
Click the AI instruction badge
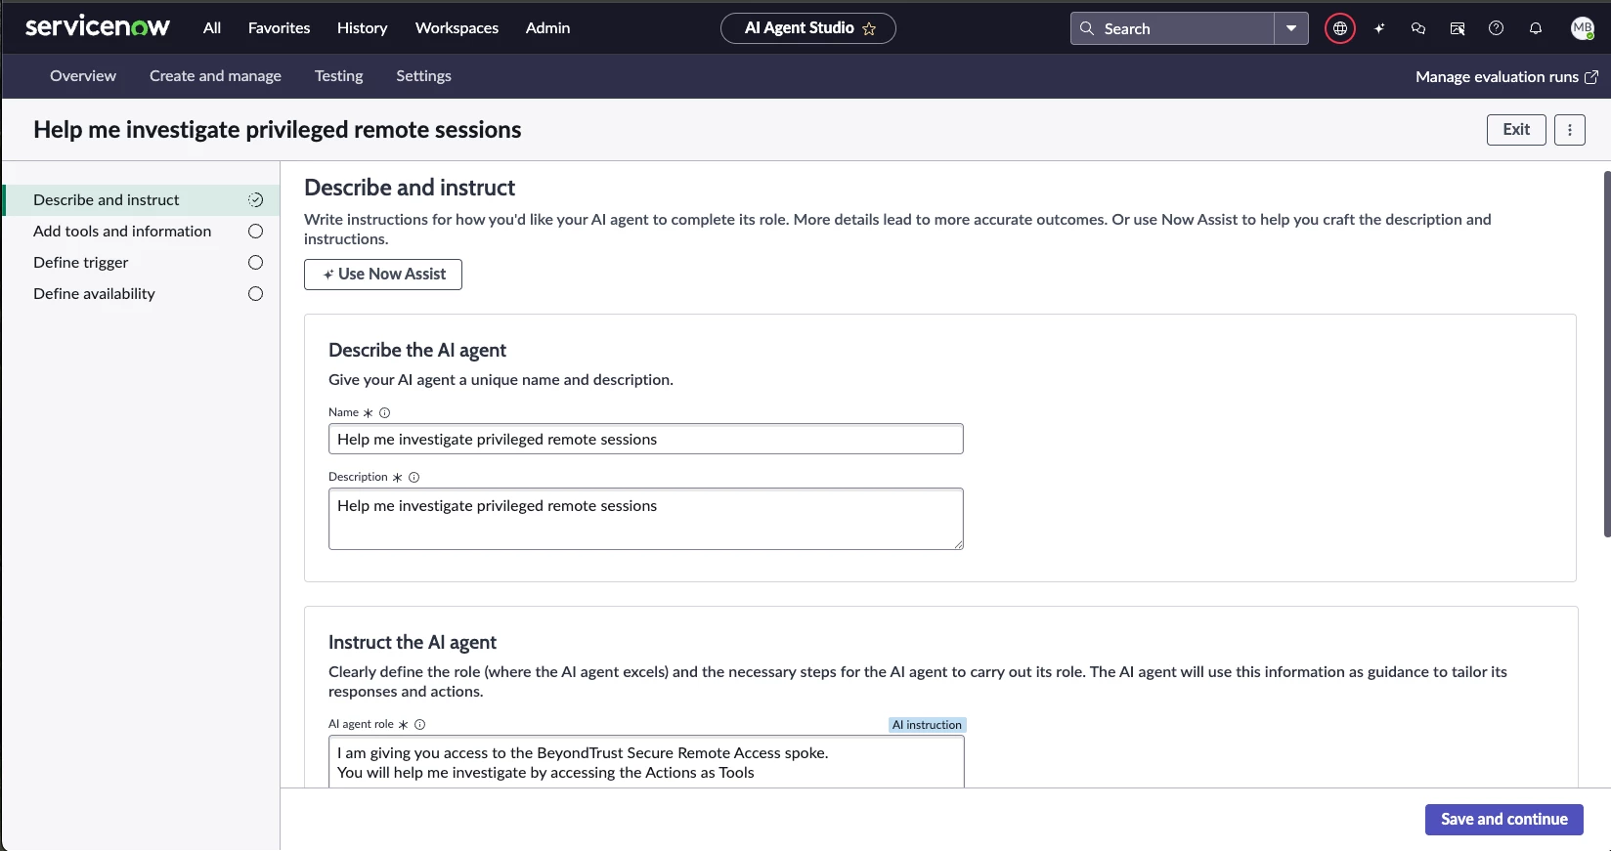coord(927,725)
